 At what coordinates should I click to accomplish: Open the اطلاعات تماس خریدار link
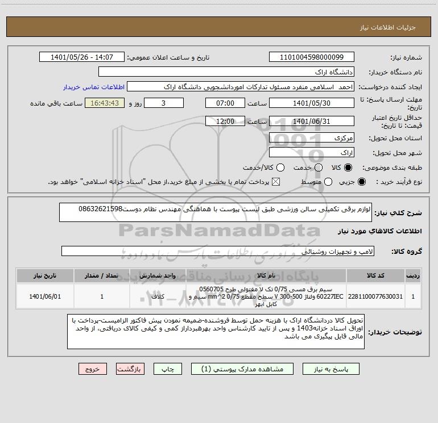click(x=94, y=87)
